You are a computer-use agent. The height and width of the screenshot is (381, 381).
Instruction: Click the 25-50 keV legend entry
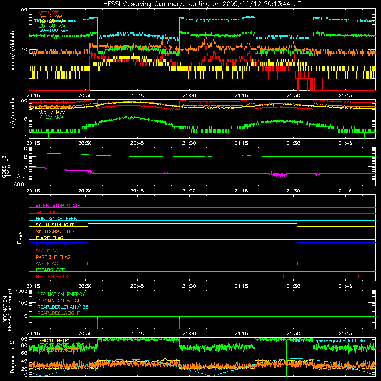[x=52, y=26]
